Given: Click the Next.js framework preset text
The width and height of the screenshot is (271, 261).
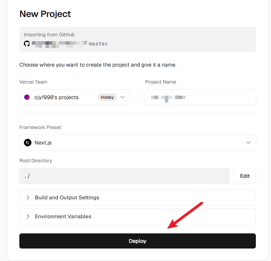Looking at the screenshot, I should 43,143.
